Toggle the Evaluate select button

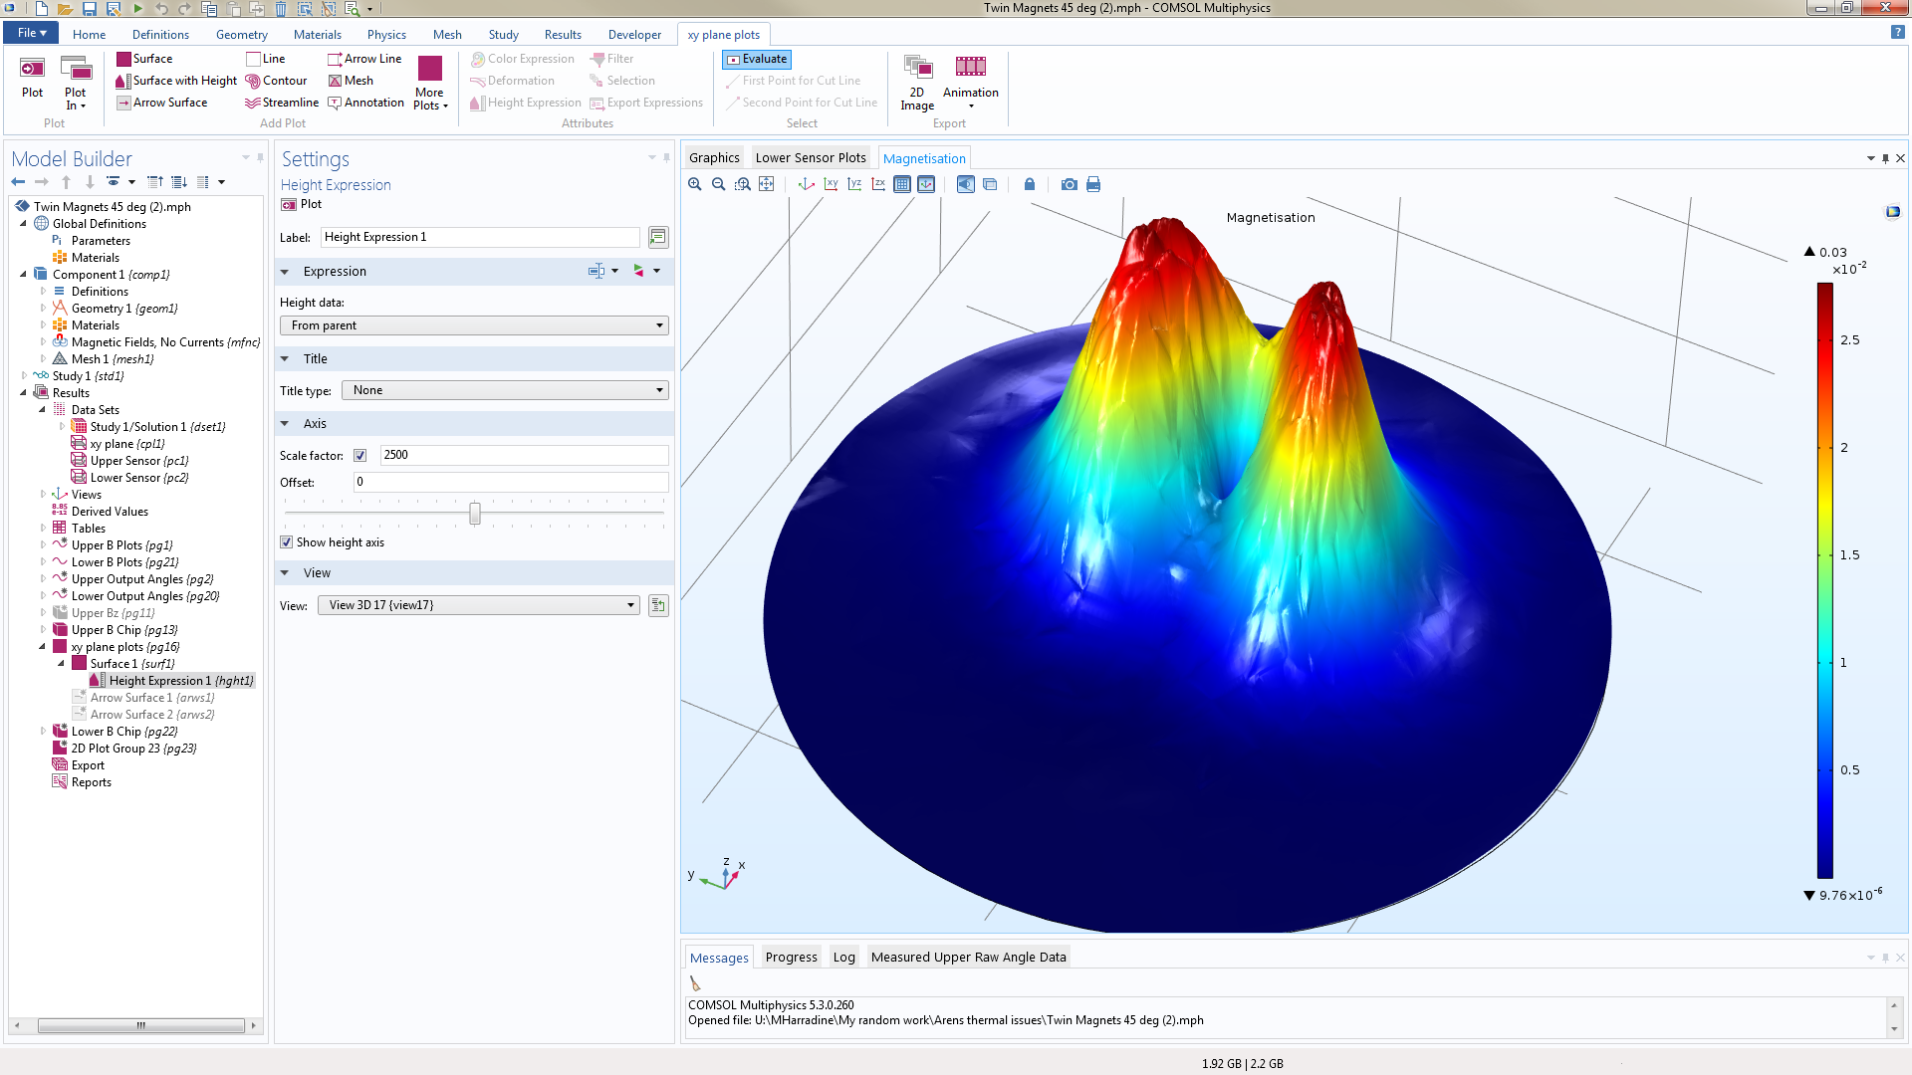[757, 59]
